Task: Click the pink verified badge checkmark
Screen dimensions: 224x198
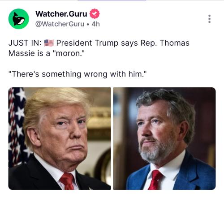Action: (x=95, y=14)
